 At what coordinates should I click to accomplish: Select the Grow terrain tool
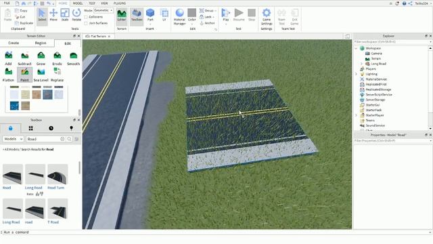41,58
